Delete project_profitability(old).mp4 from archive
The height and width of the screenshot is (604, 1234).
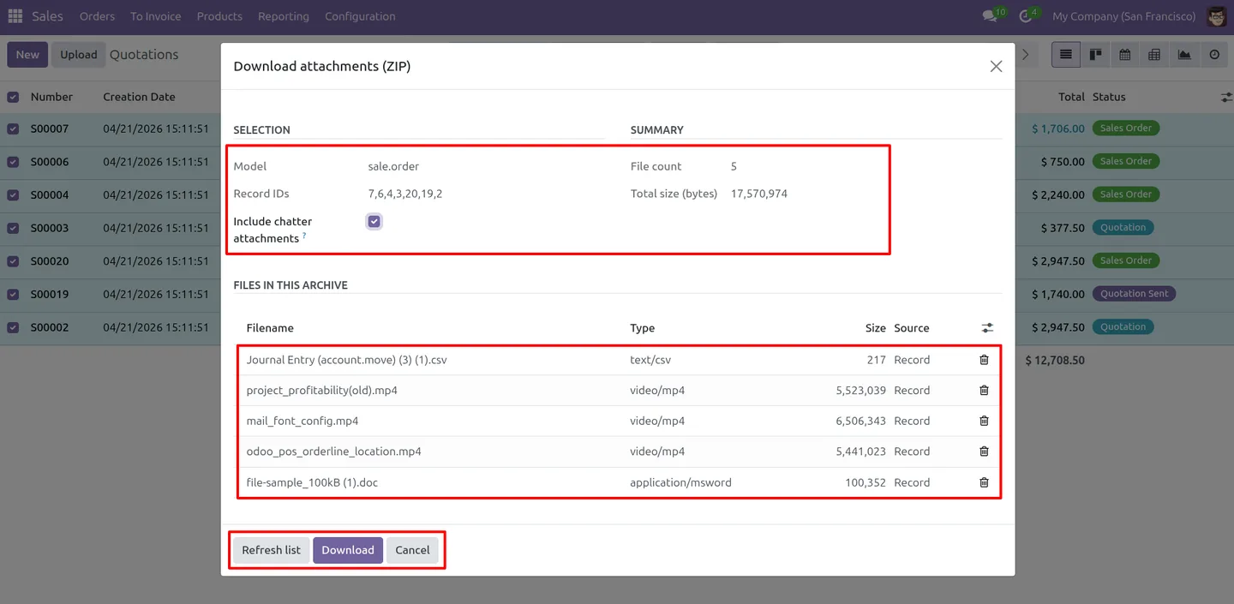tap(984, 390)
